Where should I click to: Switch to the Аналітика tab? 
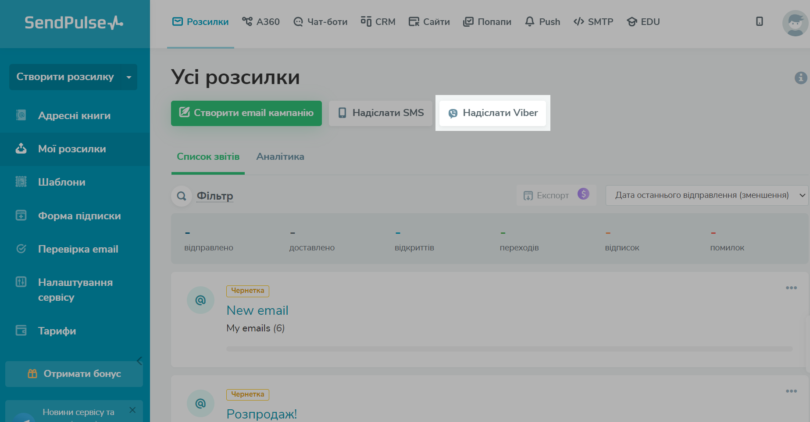280,157
